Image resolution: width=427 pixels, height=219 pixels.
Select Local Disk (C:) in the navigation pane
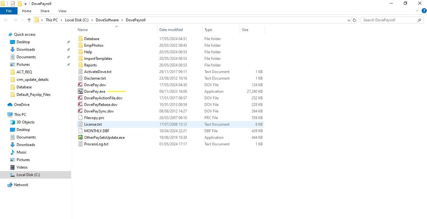click(x=35, y=175)
